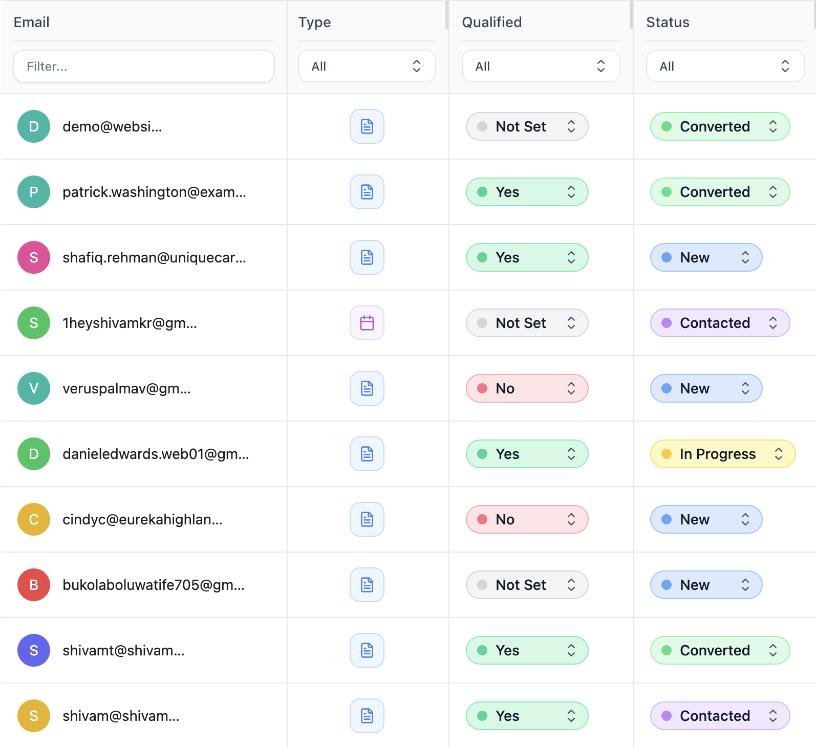This screenshot has width=816, height=748.
Task: Click the form type icon for veruspalmav
Action: coord(367,388)
